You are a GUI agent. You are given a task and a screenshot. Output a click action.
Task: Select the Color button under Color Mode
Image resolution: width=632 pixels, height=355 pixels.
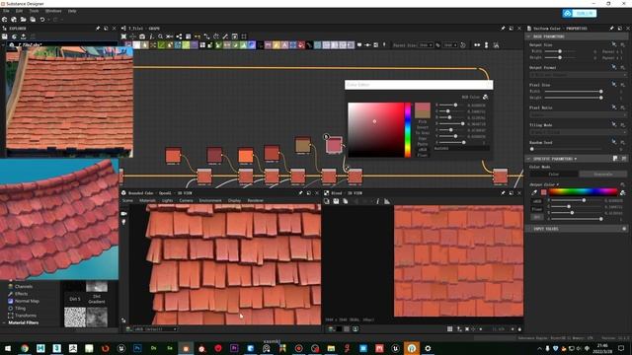pos(554,174)
